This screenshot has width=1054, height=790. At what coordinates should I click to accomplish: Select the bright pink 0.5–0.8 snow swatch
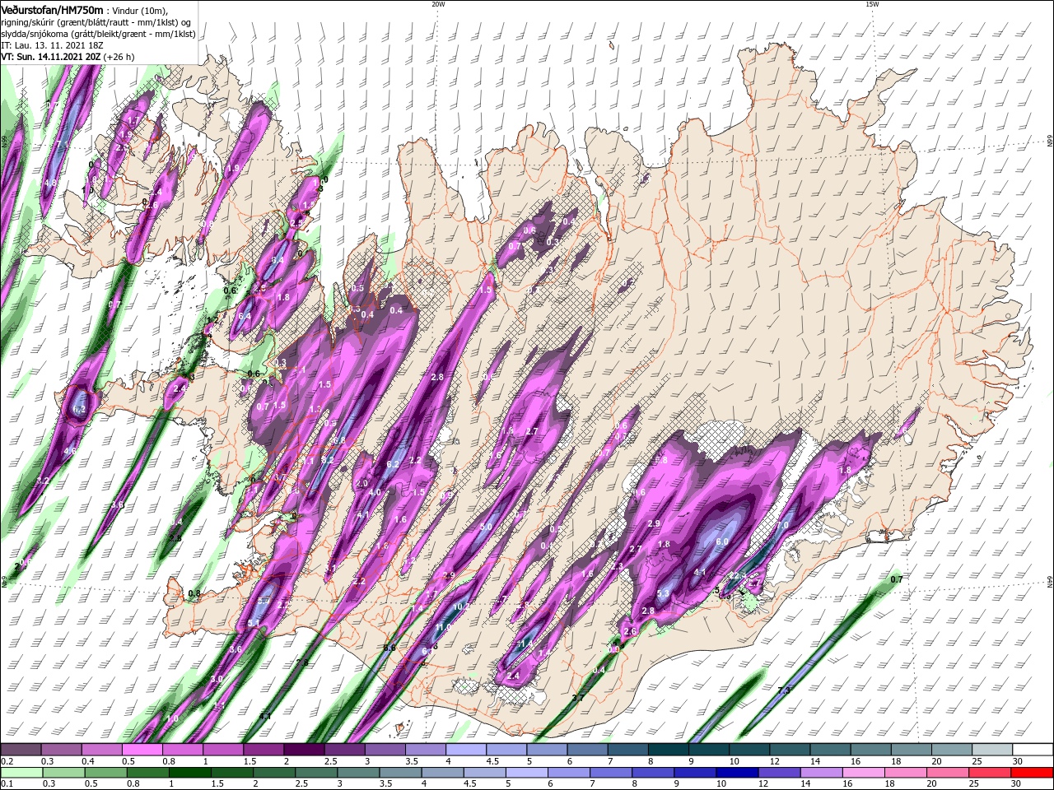[142, 750]
